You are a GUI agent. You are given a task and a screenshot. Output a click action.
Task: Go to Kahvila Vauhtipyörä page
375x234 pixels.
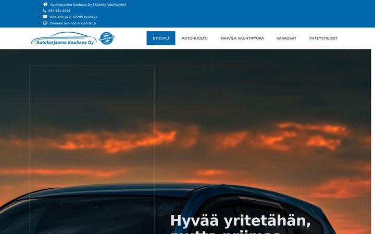coord(242,38)
